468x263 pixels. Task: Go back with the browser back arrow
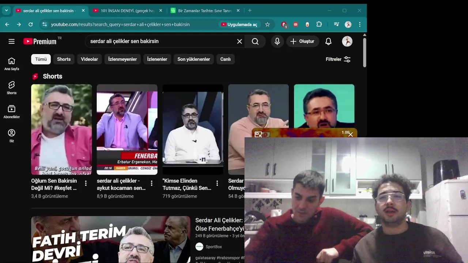pos(7,24)
